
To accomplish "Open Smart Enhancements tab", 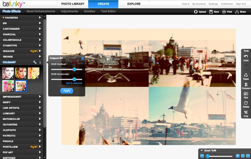I will (41, 11).
